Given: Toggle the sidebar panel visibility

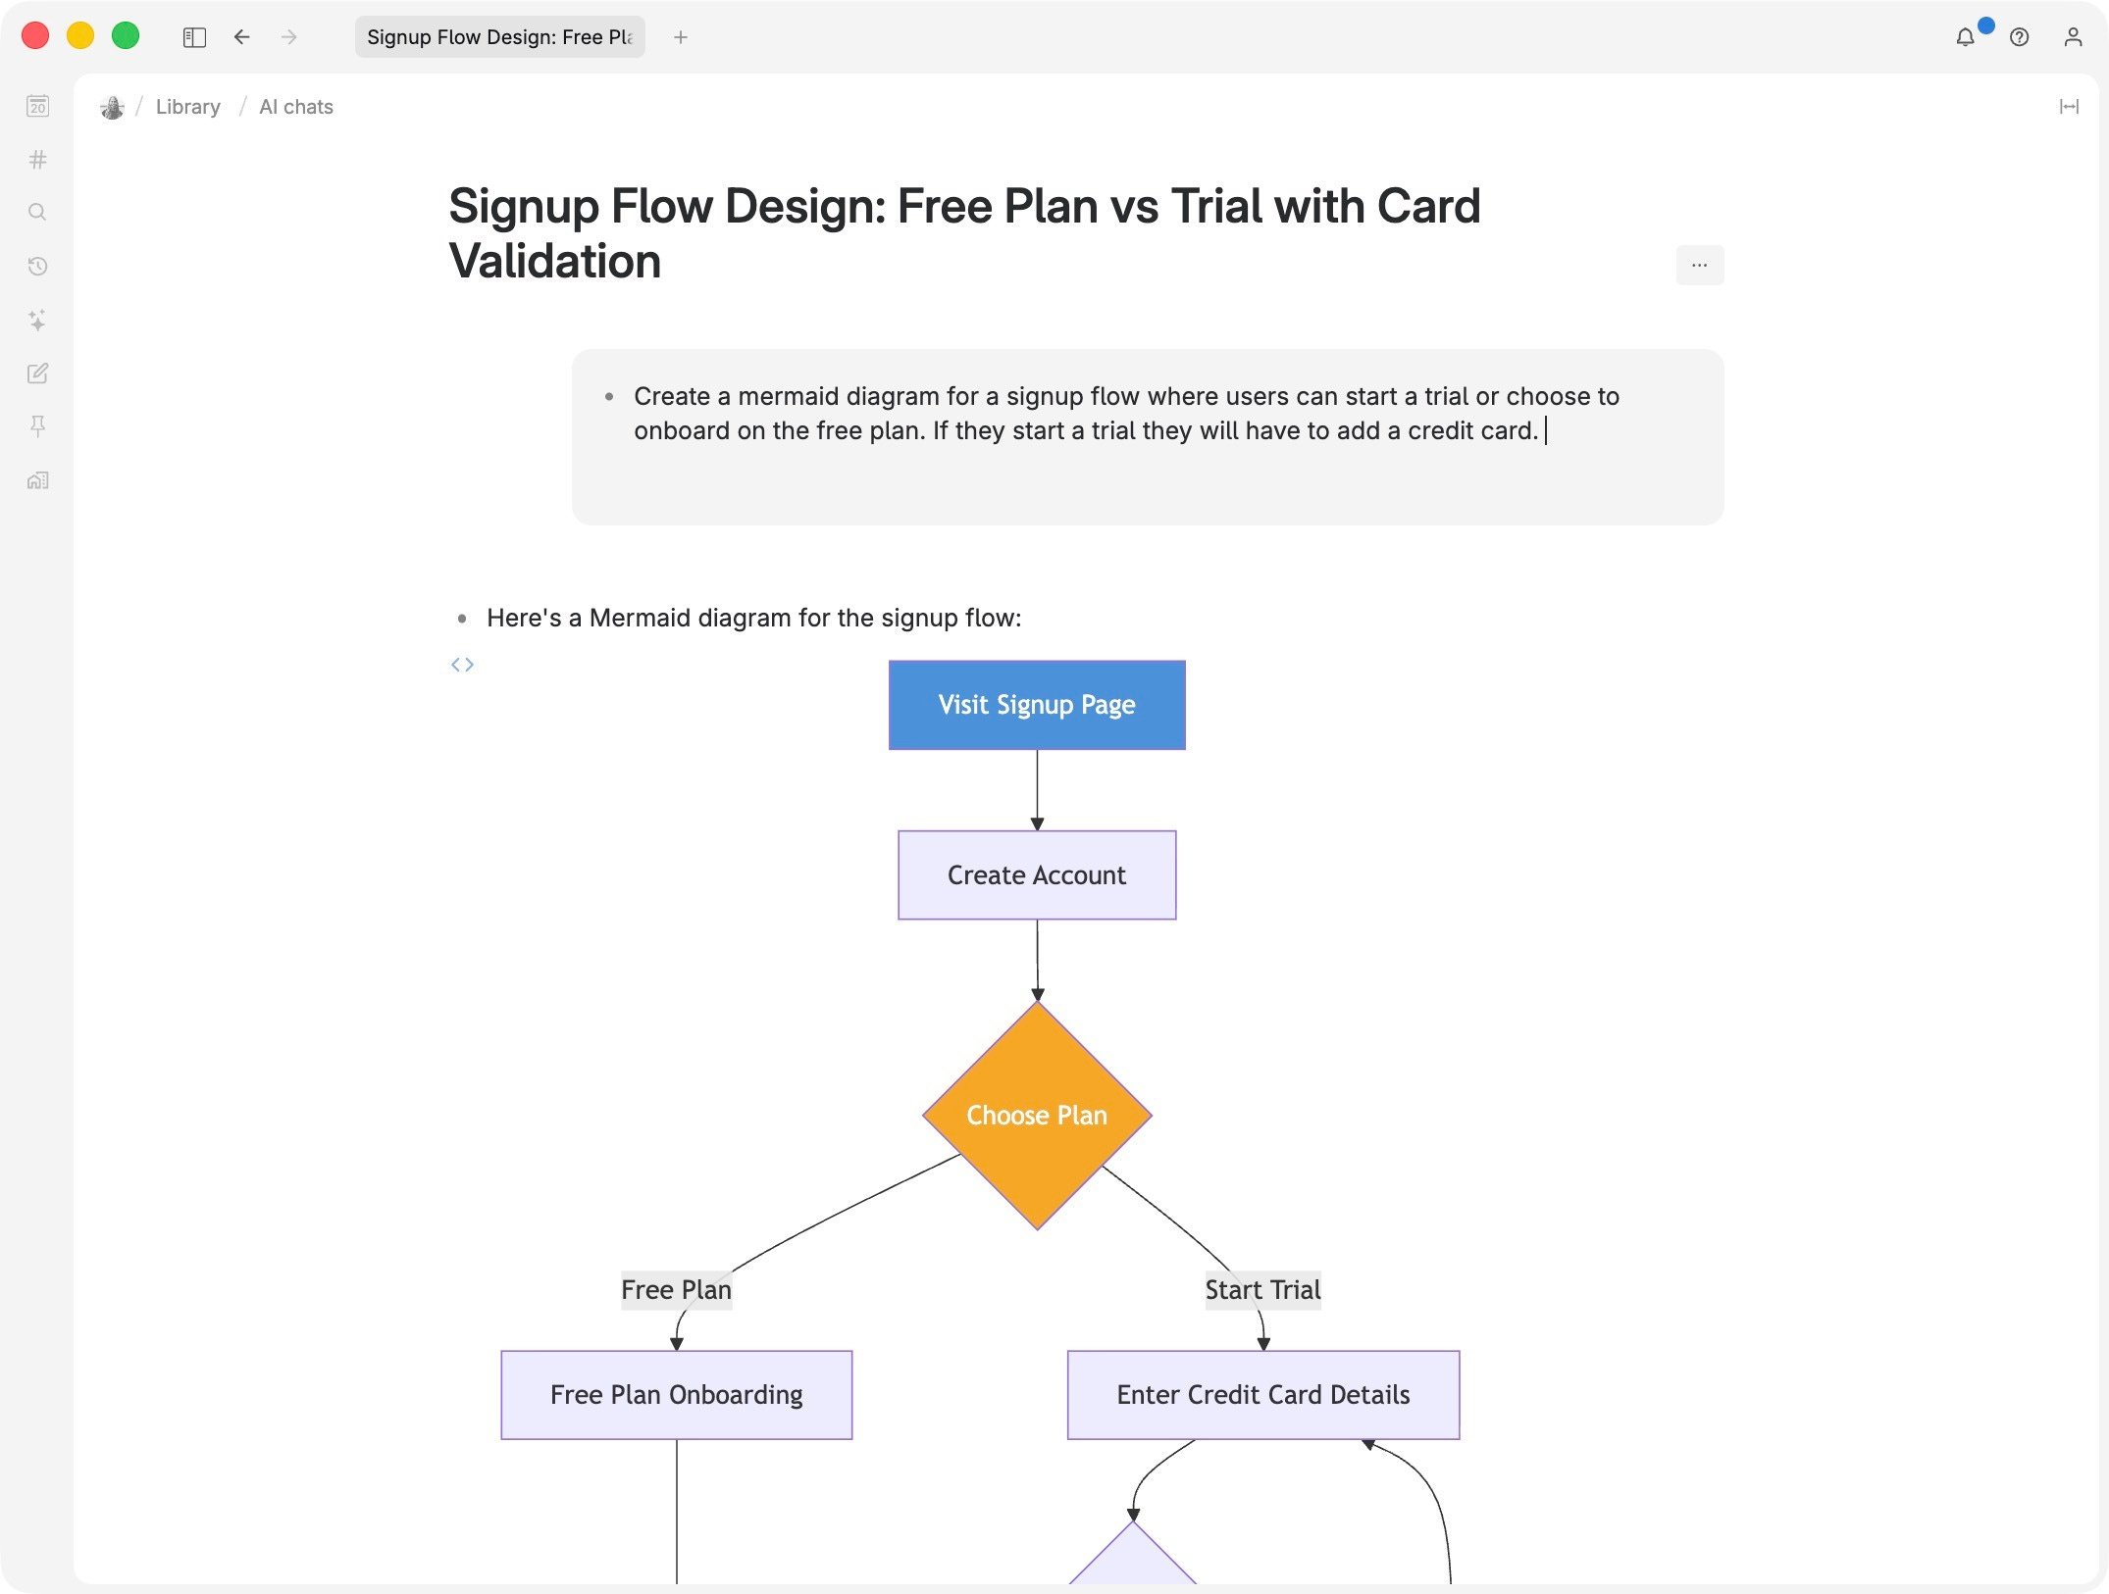Looking at the screenshot, I should click(194, 37).
